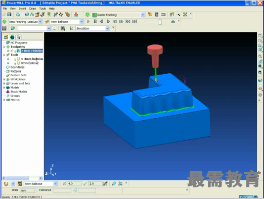The width and height of the screenshot is (264, 199).
Task: Click the measure ruler icon
Action: point(163,15)
